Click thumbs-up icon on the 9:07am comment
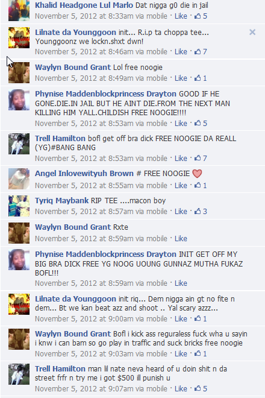 pos(198,388)
